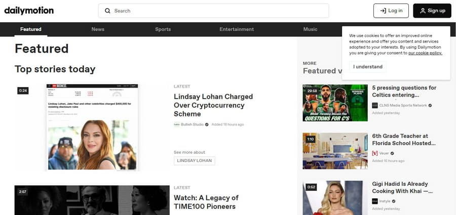Click the search magnifier icon
Screen dimensions: 456x215
pyautogui.click(x=107, y=11)
